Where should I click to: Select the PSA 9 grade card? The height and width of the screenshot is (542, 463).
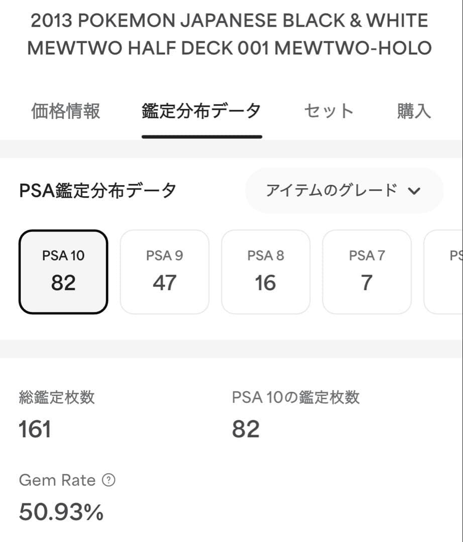[x=165, y=272]
